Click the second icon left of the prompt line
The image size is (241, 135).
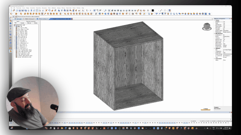[x=16, y=16]
